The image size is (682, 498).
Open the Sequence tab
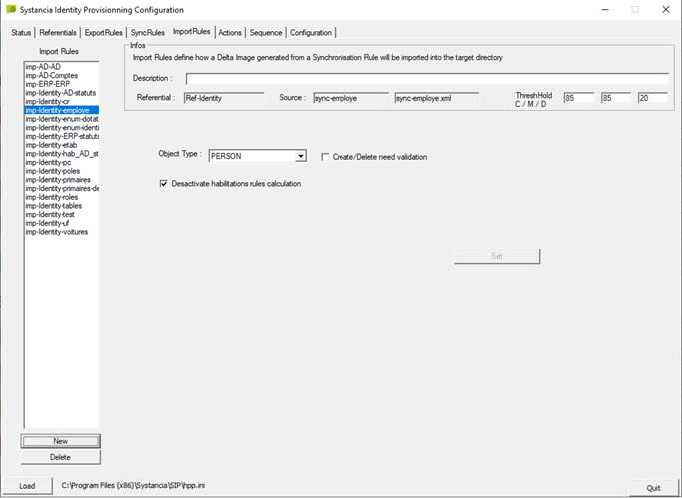[x=266, y=33]
